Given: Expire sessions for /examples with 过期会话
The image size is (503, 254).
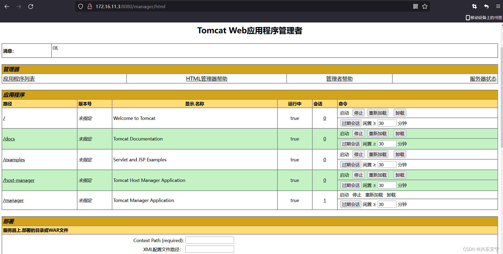Looking at the screenshot, I should click(x=351, y=165).
